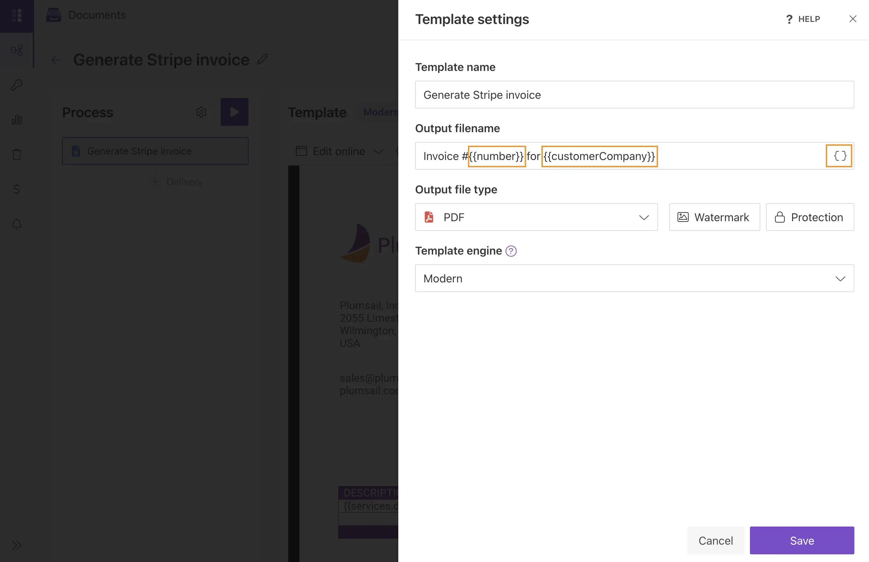The width and height of the screenshot is (869, 562).
Task: Close the Template settings panel
Action: 853,19
